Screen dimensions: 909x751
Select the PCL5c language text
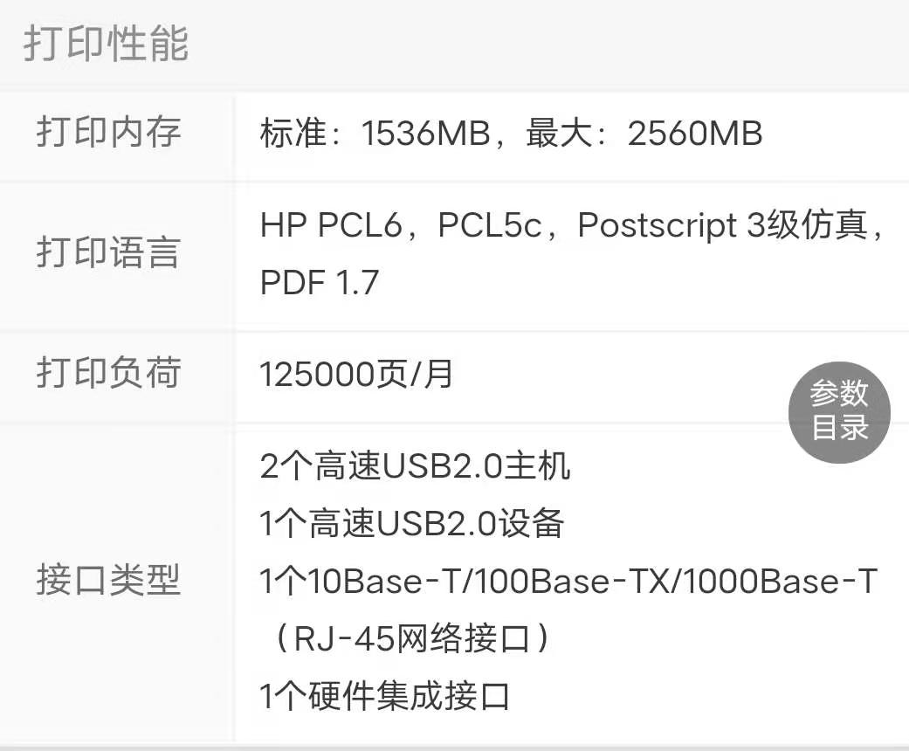point(489,226)
